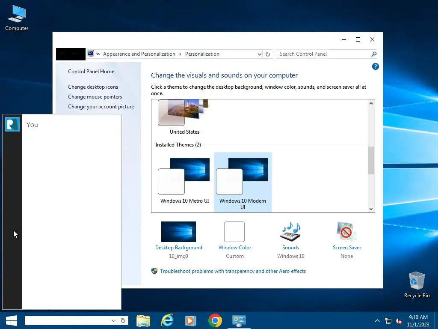
Task: Open the media player taskbar icon
Action: (x=191, y=320)
